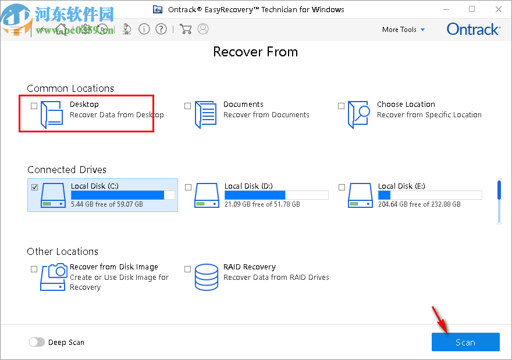Click the Help question-mark icon

pos(162,29)
